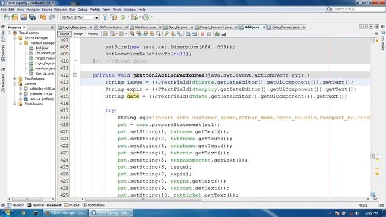
Task: Click the Stop Macro Recording square icon
Action: [209, 34]
